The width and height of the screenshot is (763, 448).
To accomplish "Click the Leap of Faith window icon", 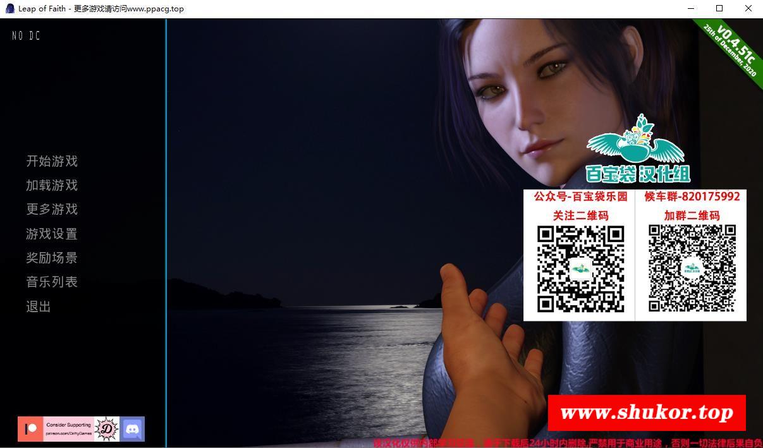I will tap(9, 9).
